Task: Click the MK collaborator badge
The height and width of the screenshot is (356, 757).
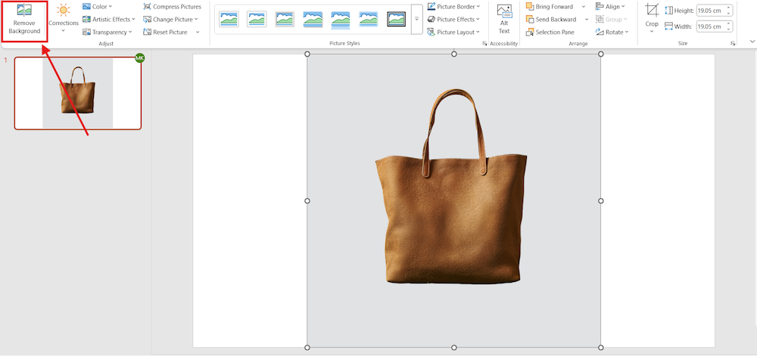Action: (139, 58)
